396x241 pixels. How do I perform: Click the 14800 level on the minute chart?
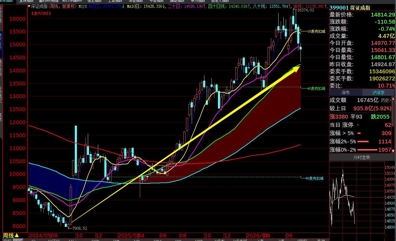(390, 227)
